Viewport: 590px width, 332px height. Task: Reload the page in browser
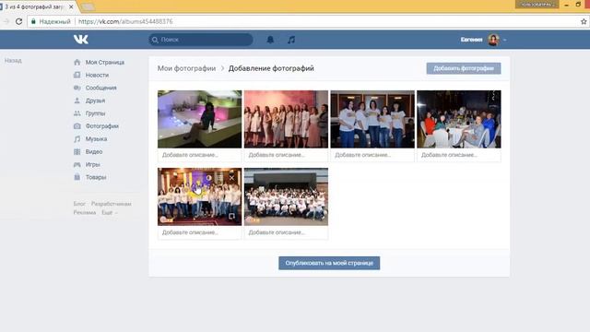pyautogui.click(x=18, y=21)
